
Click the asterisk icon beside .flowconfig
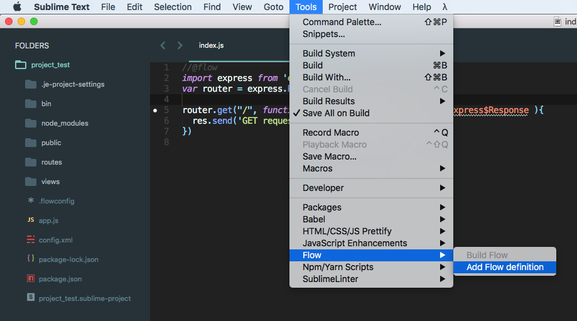(31, 200)
